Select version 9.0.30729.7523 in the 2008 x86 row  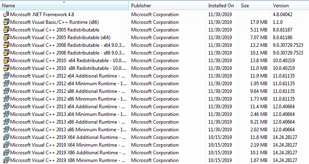point(288,53)
